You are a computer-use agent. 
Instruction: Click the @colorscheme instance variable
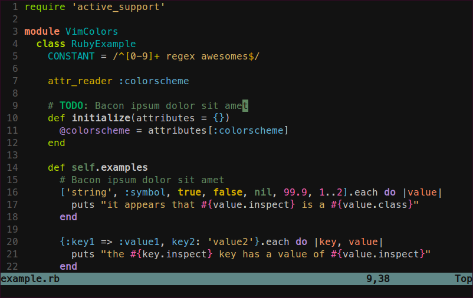tap(95, 130)
